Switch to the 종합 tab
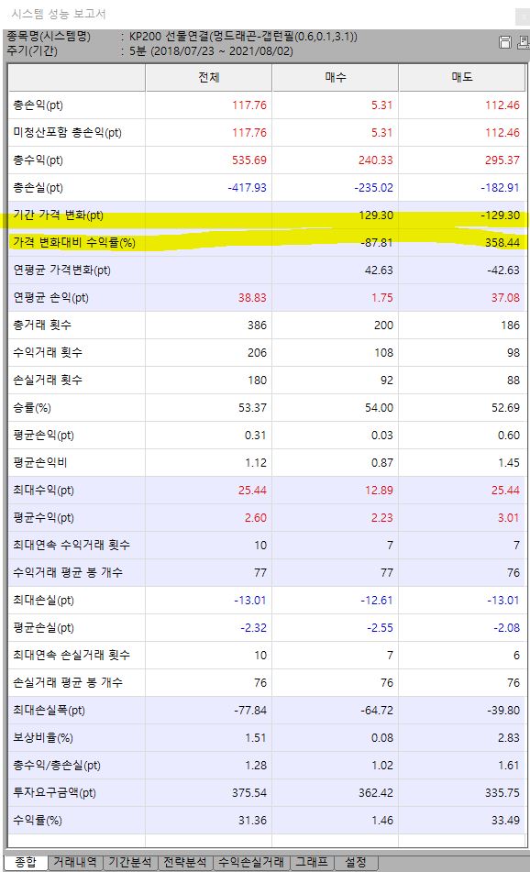This screenshot has width=530, height=872. coord(26,862)
